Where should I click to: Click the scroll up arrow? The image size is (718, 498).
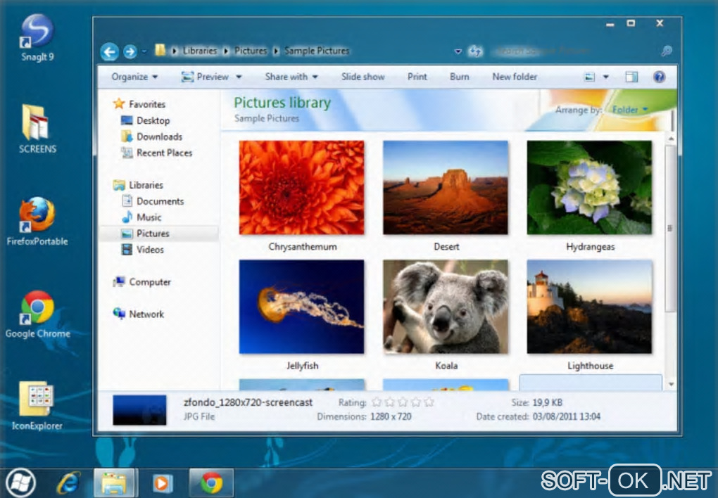coord(671,139)
